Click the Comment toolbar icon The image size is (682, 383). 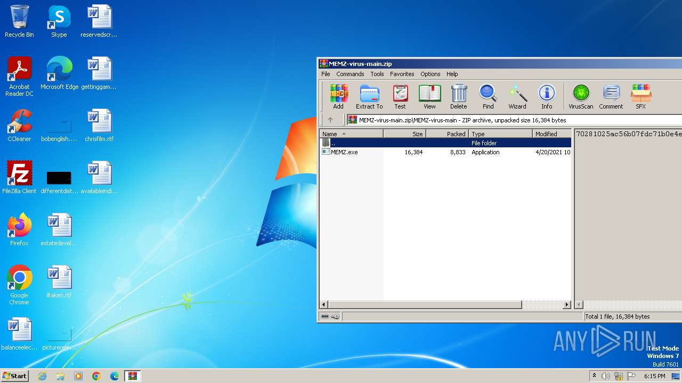pos(611,96)
